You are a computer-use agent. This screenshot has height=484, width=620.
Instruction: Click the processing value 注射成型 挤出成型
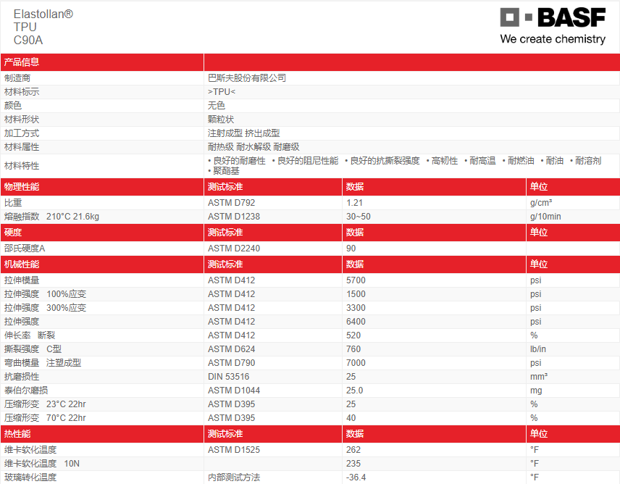point(243,133)
